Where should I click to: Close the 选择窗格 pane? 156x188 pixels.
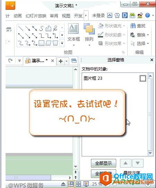[x=152, y=60]
